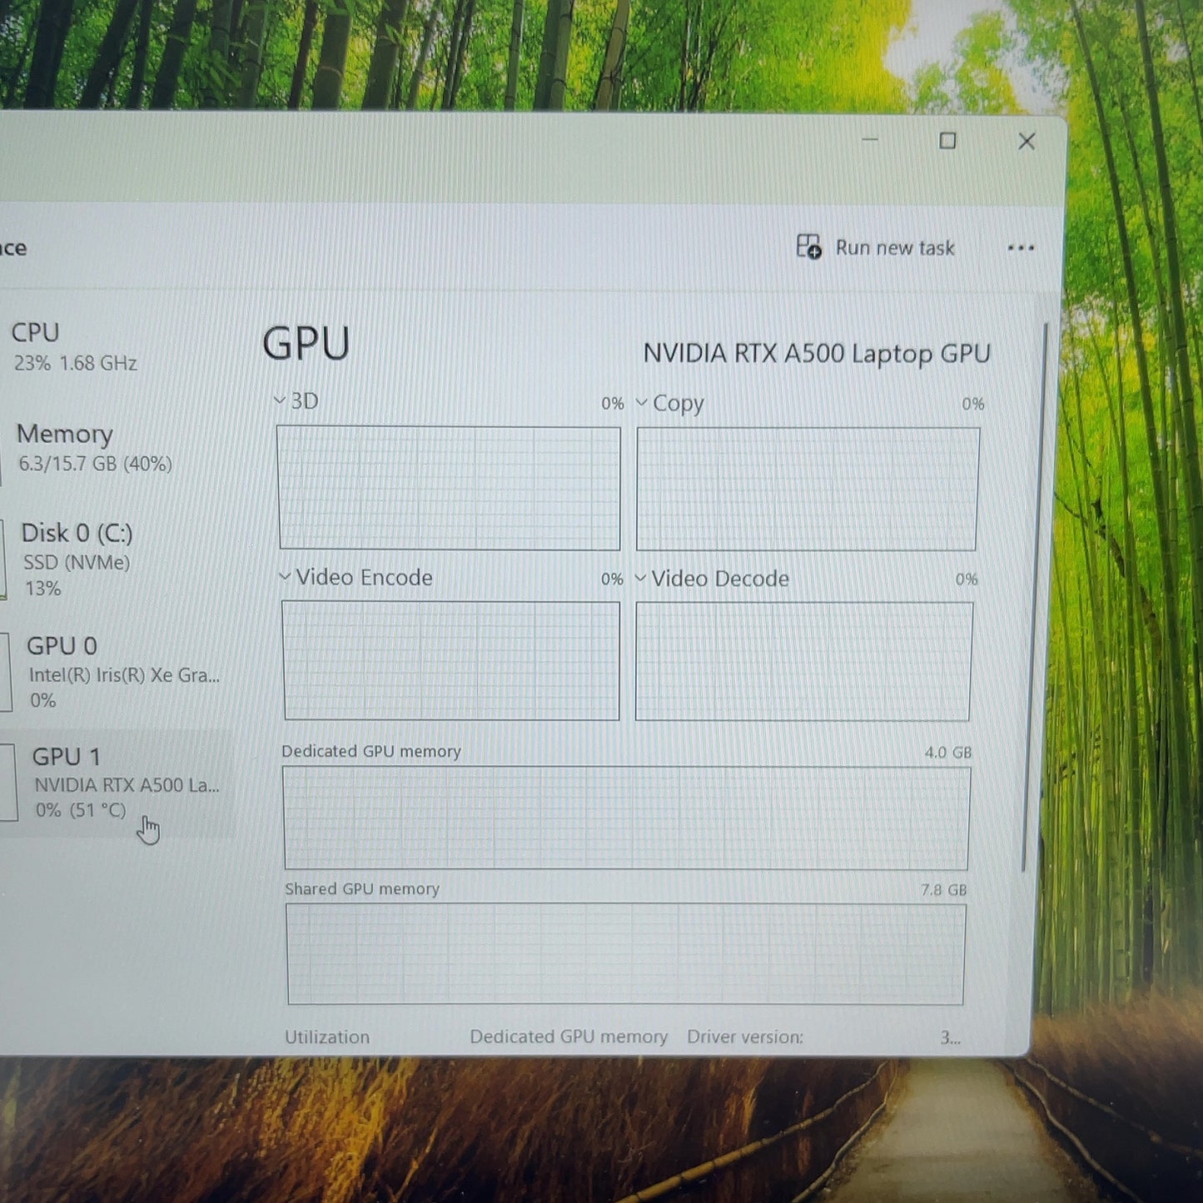This screenshot has width=1203, height=1203.
Task: Click the Shared GPU memory graph
Action: [626, 954]
